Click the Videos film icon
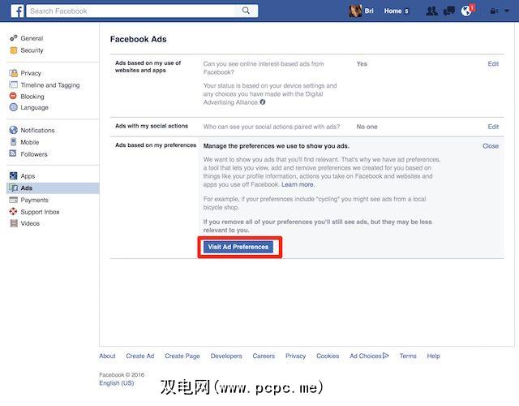Image resolution: width=519 pixels, height=406 pixels. [14, 223]
